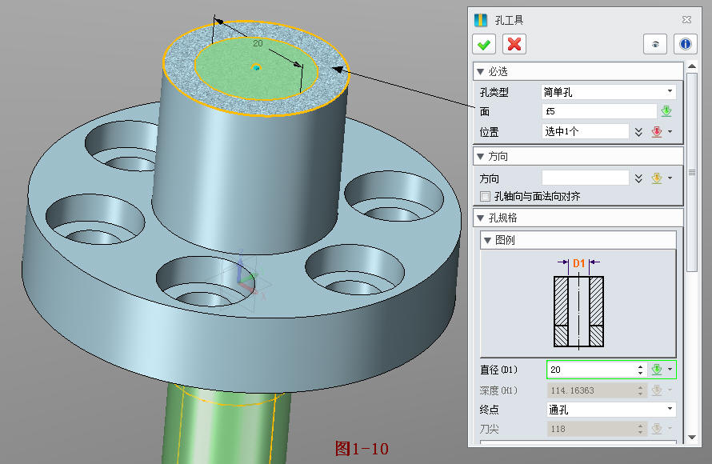Click dropdown arrow right of 位置 red arrow
The width and height of the screenshot is (712, 464).
(670, 131)
